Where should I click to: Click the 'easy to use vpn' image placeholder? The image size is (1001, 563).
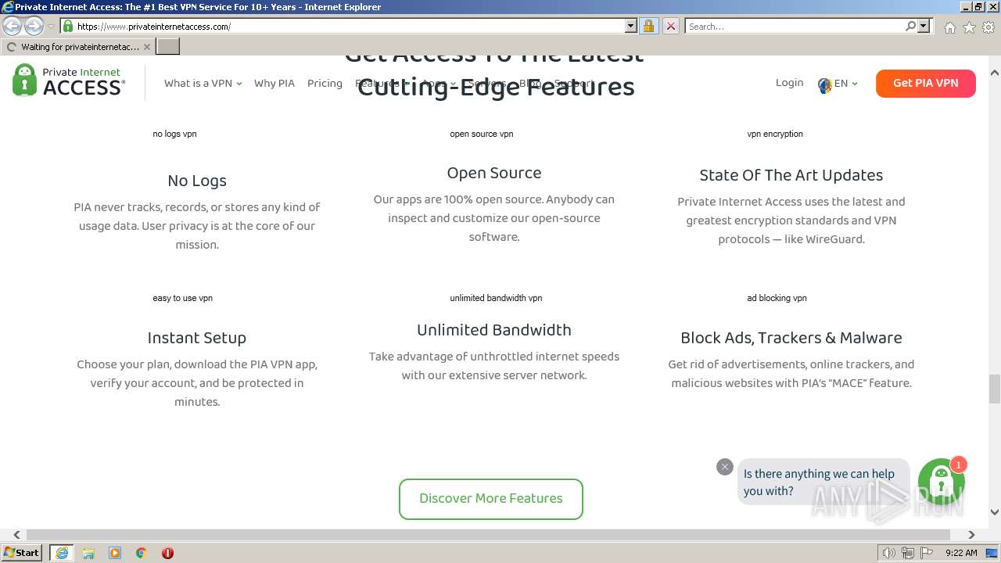coord(183,298)
